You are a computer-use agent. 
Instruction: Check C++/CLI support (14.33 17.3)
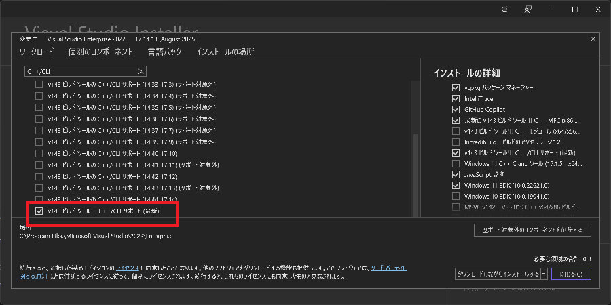point(39,84)
